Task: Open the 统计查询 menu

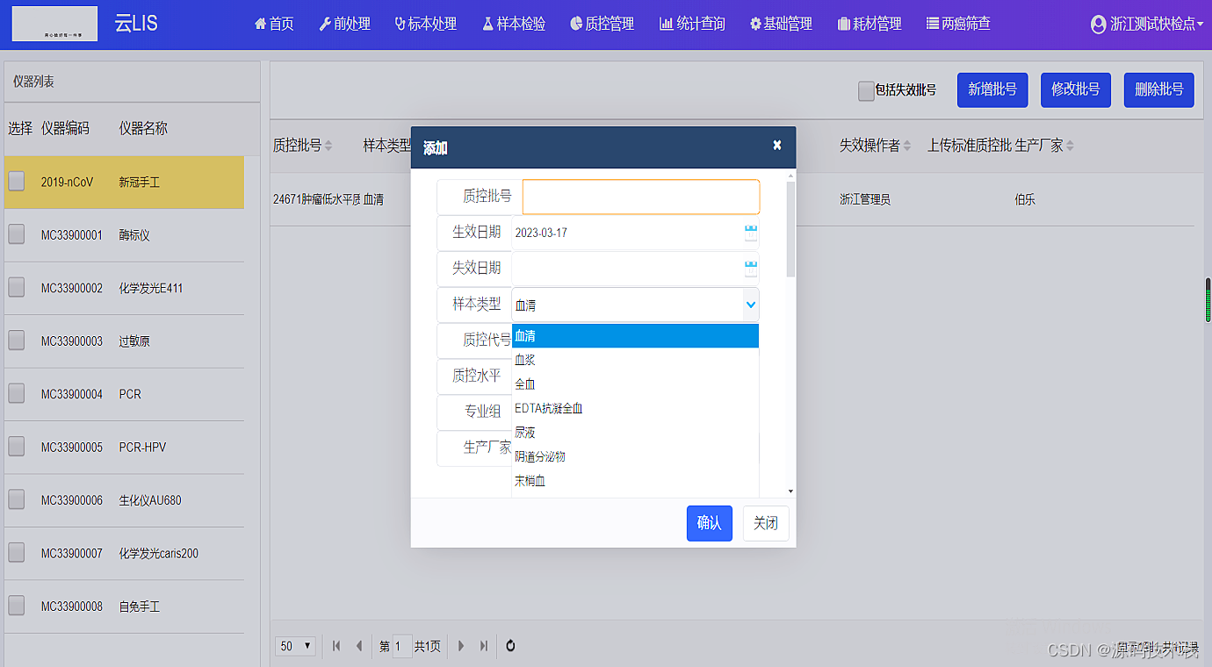Action: click(692, 25)
